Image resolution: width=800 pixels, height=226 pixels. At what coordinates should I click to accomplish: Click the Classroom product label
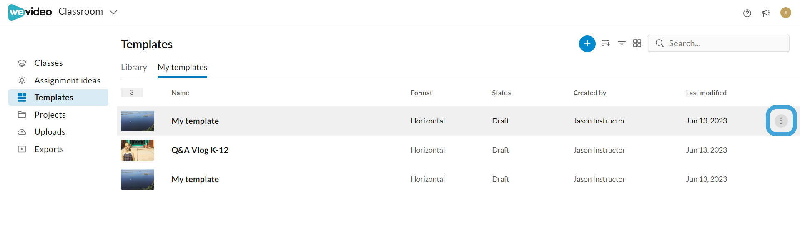[80, 12]
